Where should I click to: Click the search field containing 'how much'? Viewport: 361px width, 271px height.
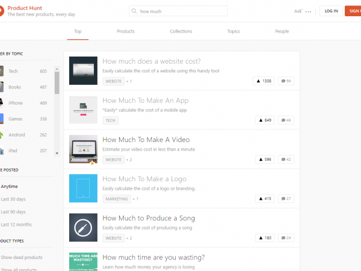coord(180,11)
